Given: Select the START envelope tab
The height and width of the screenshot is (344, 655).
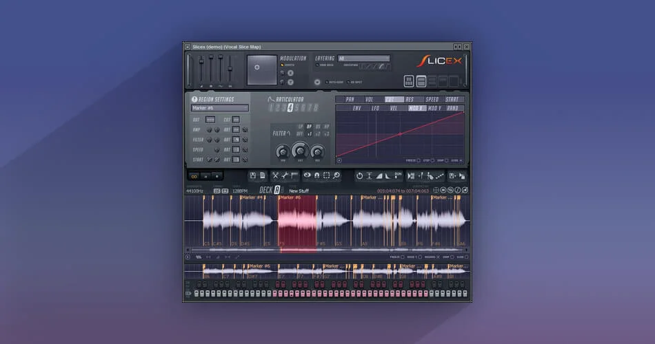Looking at the screenshot, I should pyautogui.click(x=452, y=99).
